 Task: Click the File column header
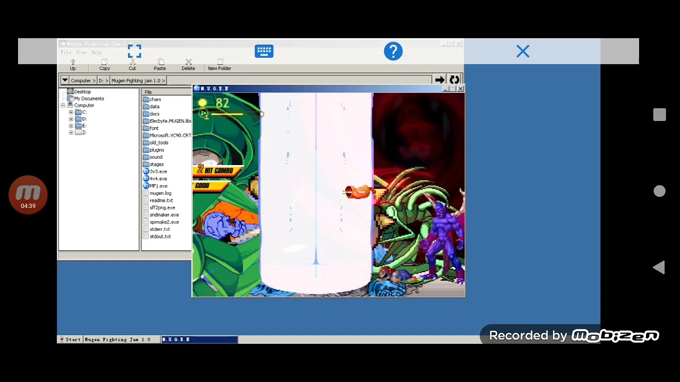point(167,92)
